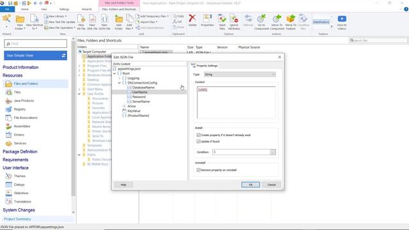
Task: Collapse the Root node in JSON tree
Action: pos(114,73)
